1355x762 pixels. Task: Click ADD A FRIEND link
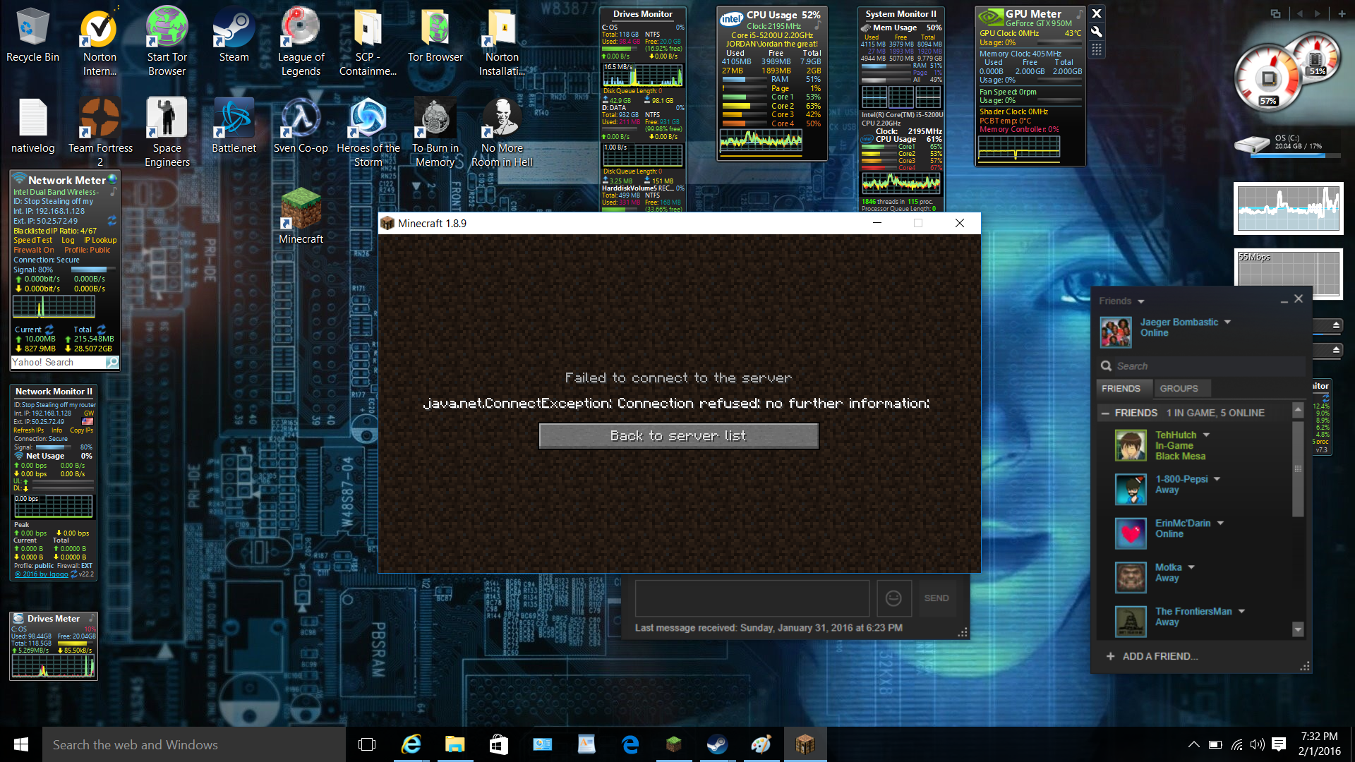click(x=1160, y=656)
